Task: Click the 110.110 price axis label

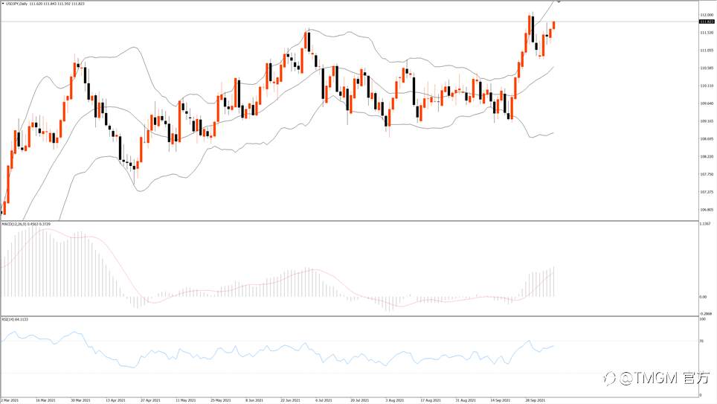Action: [x=707, y=86]
